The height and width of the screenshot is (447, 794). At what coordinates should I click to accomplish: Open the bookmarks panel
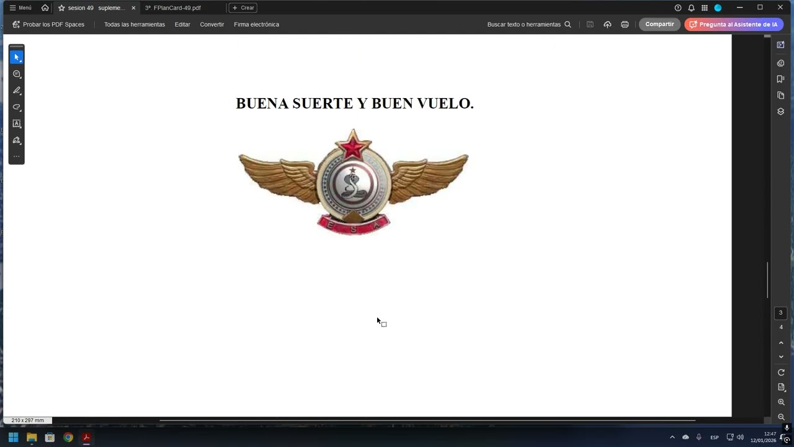[x=781, y=79]
